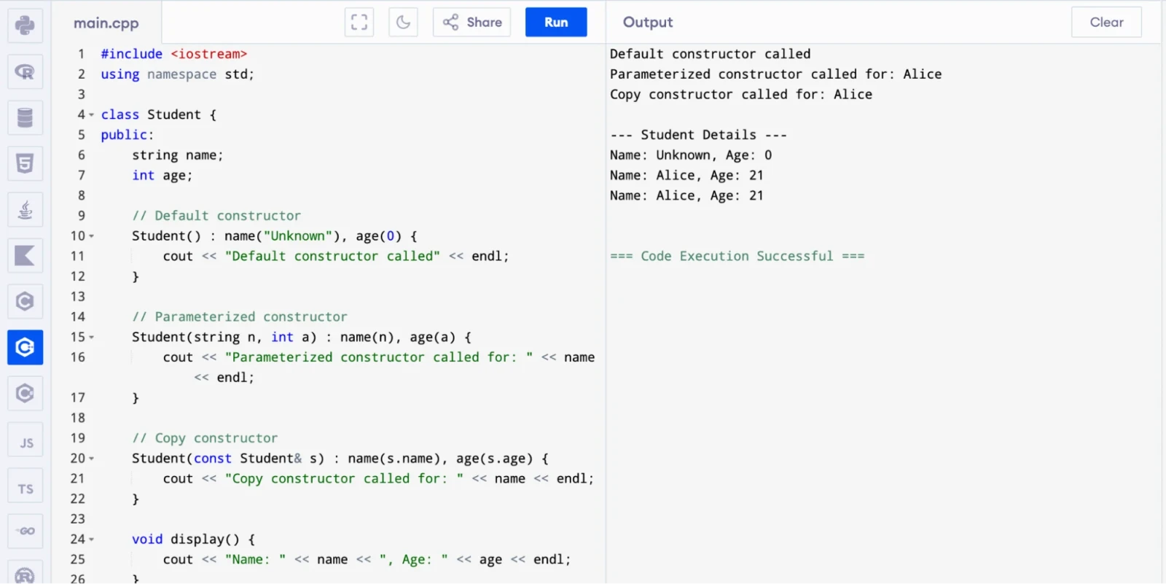Click the '// Copy constructor' comment
The width and height of the screenshot is (1166, 584).
pyautogui.click(x=205, y=438)
